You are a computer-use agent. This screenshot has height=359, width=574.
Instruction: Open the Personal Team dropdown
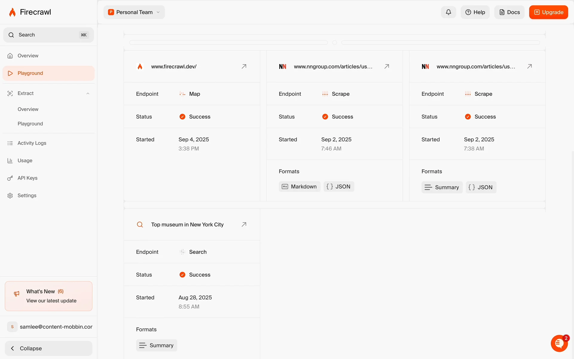tap(134, 12)
